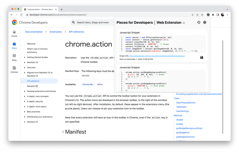Open snippet history in Pieces popup
239x152 pixels.
pyautogui.click(x=199, y=22)
